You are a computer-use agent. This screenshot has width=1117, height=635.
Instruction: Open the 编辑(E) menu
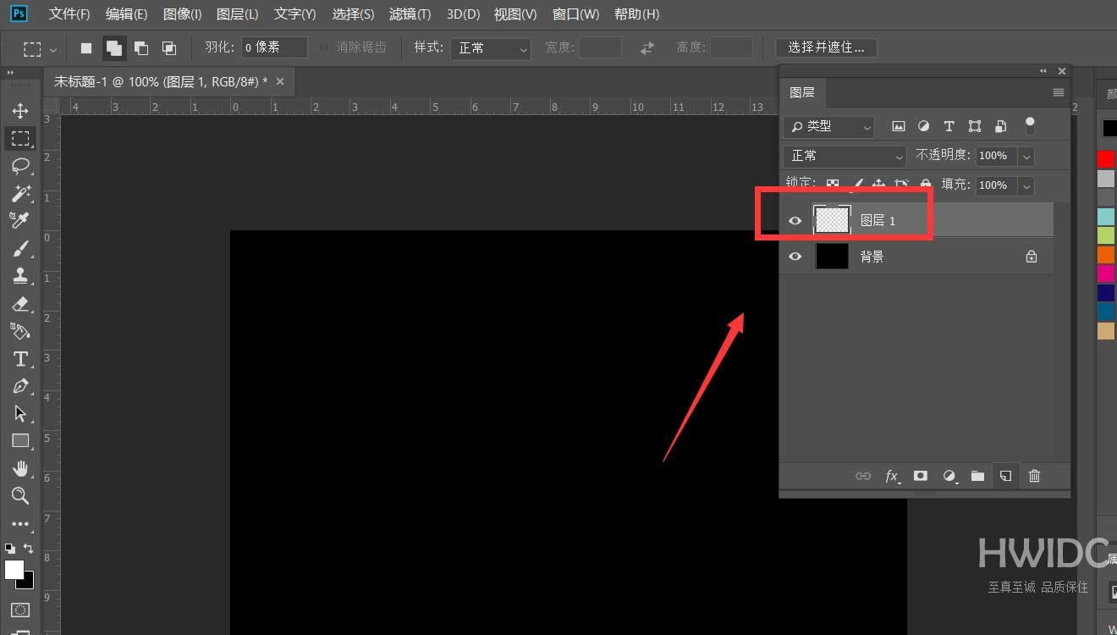click(x=126, y=14)
